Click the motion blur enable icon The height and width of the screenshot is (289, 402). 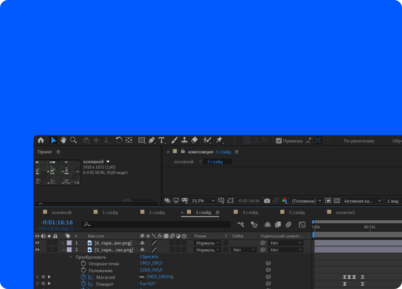tap(288, 224)
